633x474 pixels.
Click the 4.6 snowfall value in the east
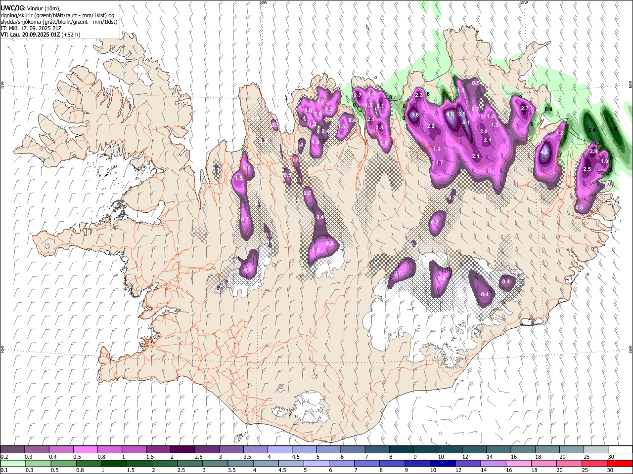click(x=544, y=153)
